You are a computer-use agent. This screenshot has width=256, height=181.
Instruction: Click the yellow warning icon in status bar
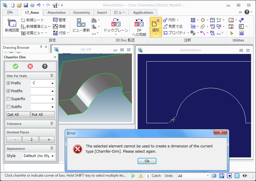(141, 176)
